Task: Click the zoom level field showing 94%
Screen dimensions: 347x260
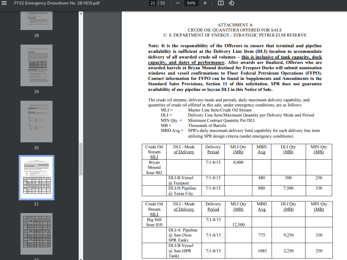Action: click(191, 3)
